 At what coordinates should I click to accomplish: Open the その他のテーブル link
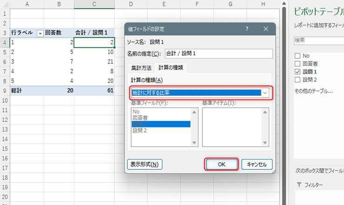312,91
